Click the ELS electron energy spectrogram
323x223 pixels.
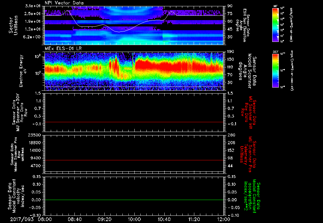click(134, 71)
